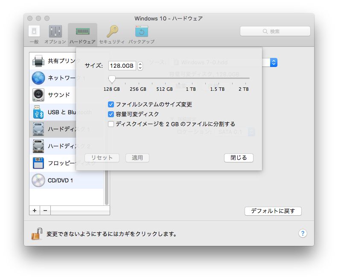Click the 1 TB mark on size slider
The height and width of the screenshot is (280, 338).
pos(191,89)
